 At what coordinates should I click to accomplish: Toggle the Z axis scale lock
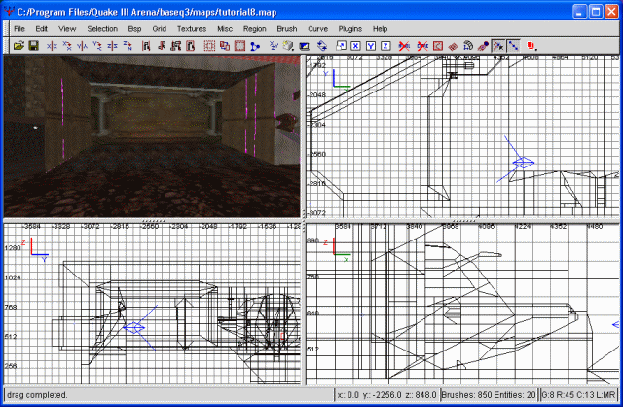(x=385, y=46)
